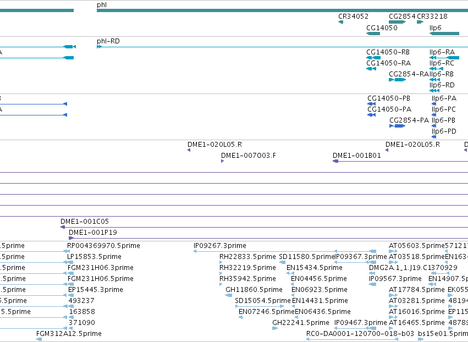468x342 pixels.
Task: Open protein CG2854-PA label
Action: point(409,120)
